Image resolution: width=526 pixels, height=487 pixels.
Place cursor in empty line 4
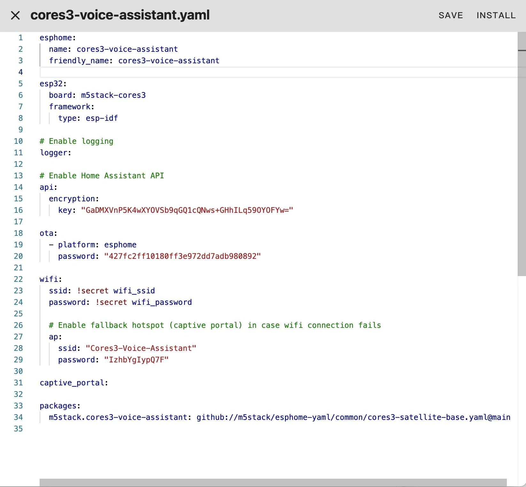pyautogui.click(x=192, y=72)
